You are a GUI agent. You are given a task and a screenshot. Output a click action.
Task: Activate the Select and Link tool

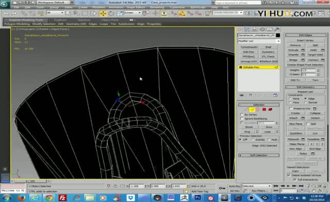click(x=24, y=13)
